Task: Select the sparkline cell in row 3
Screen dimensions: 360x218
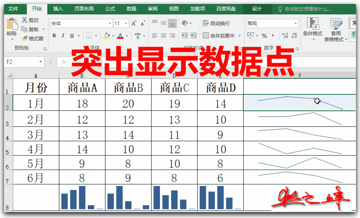Action: [300, 119]
